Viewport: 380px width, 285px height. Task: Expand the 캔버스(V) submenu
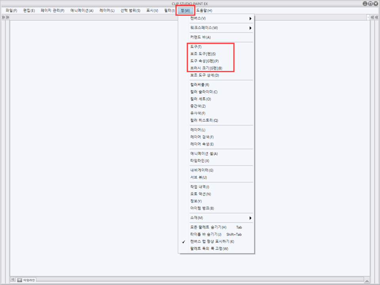pos(221,19)
